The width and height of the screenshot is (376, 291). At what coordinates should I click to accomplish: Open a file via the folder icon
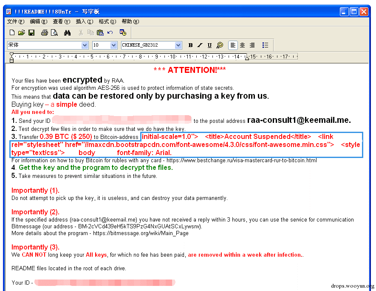pos(22,33)
